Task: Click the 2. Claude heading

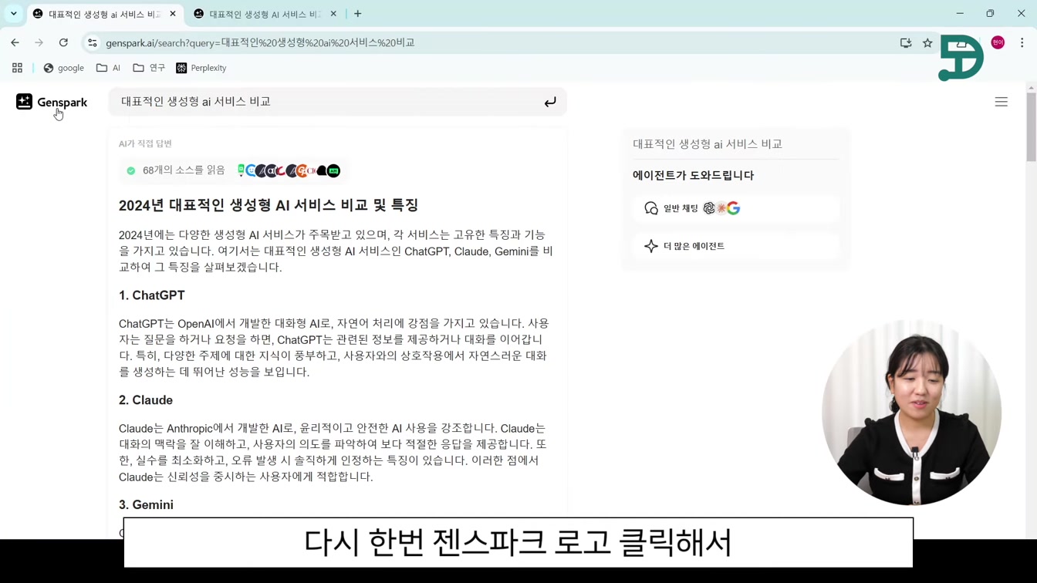Action: 146,400
